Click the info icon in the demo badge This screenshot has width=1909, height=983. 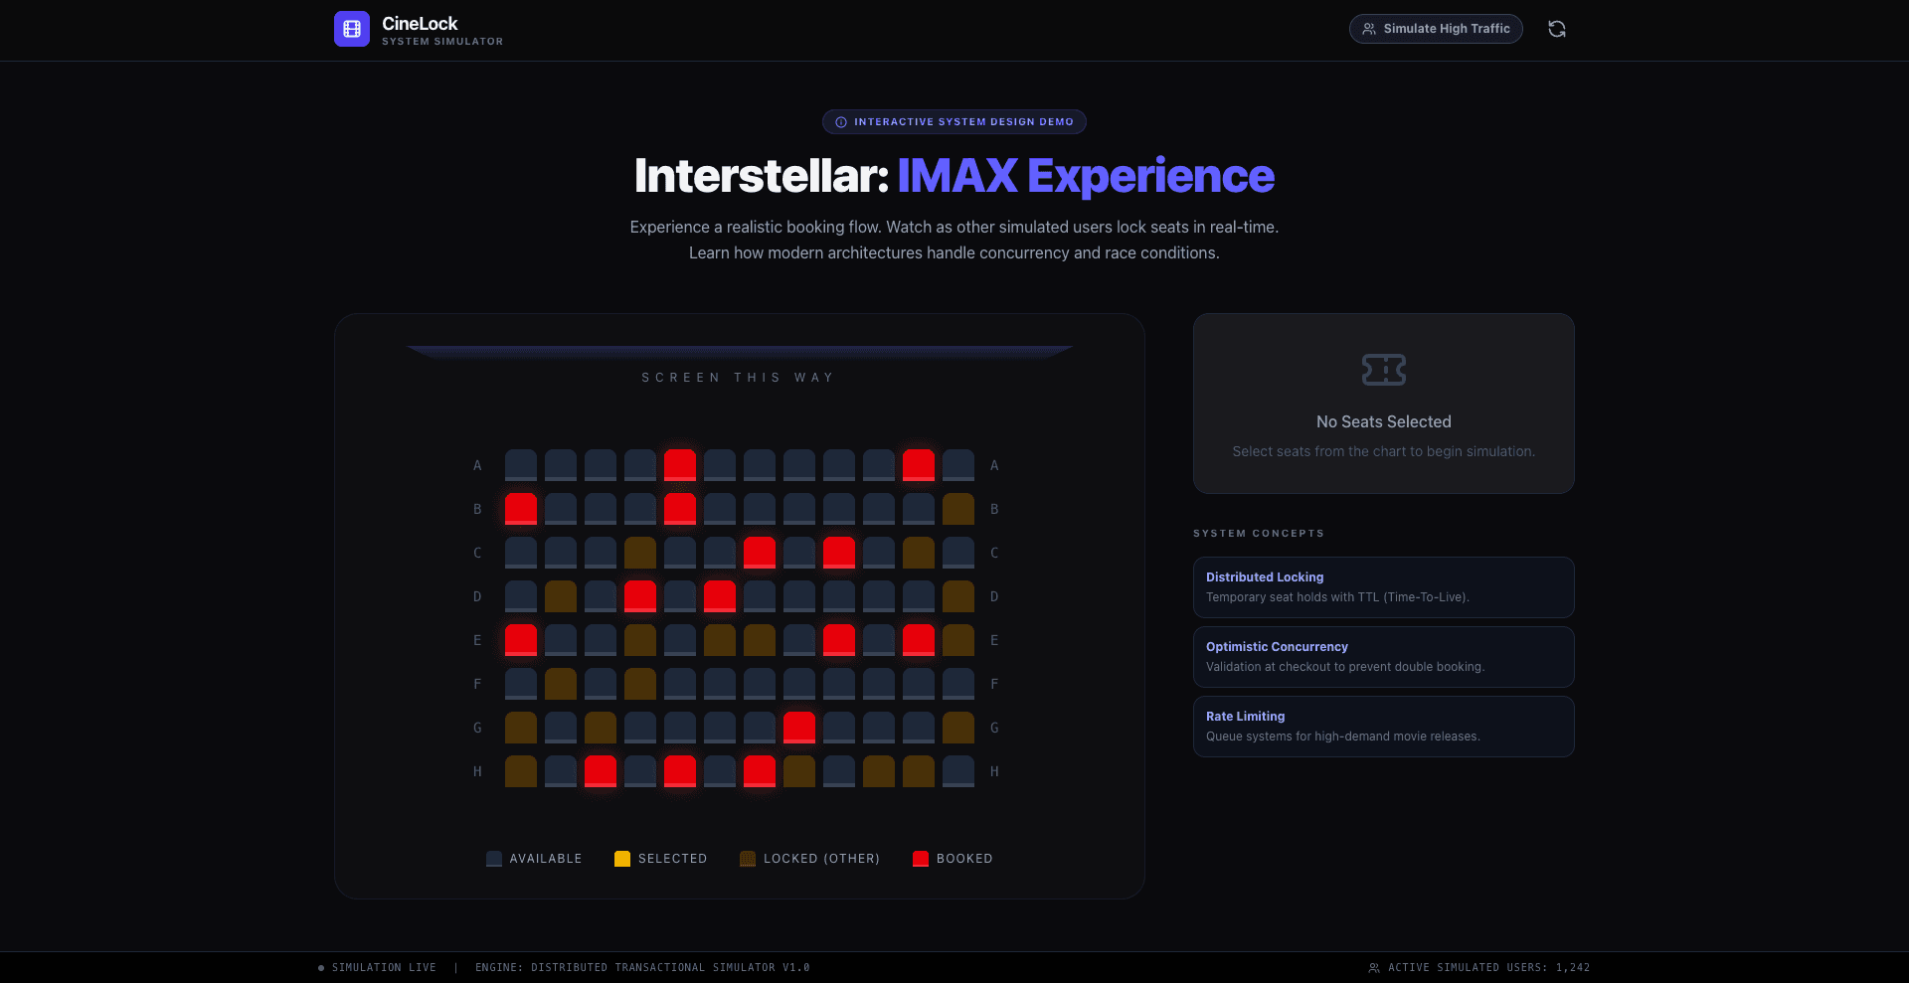click(x=841, y=122)
